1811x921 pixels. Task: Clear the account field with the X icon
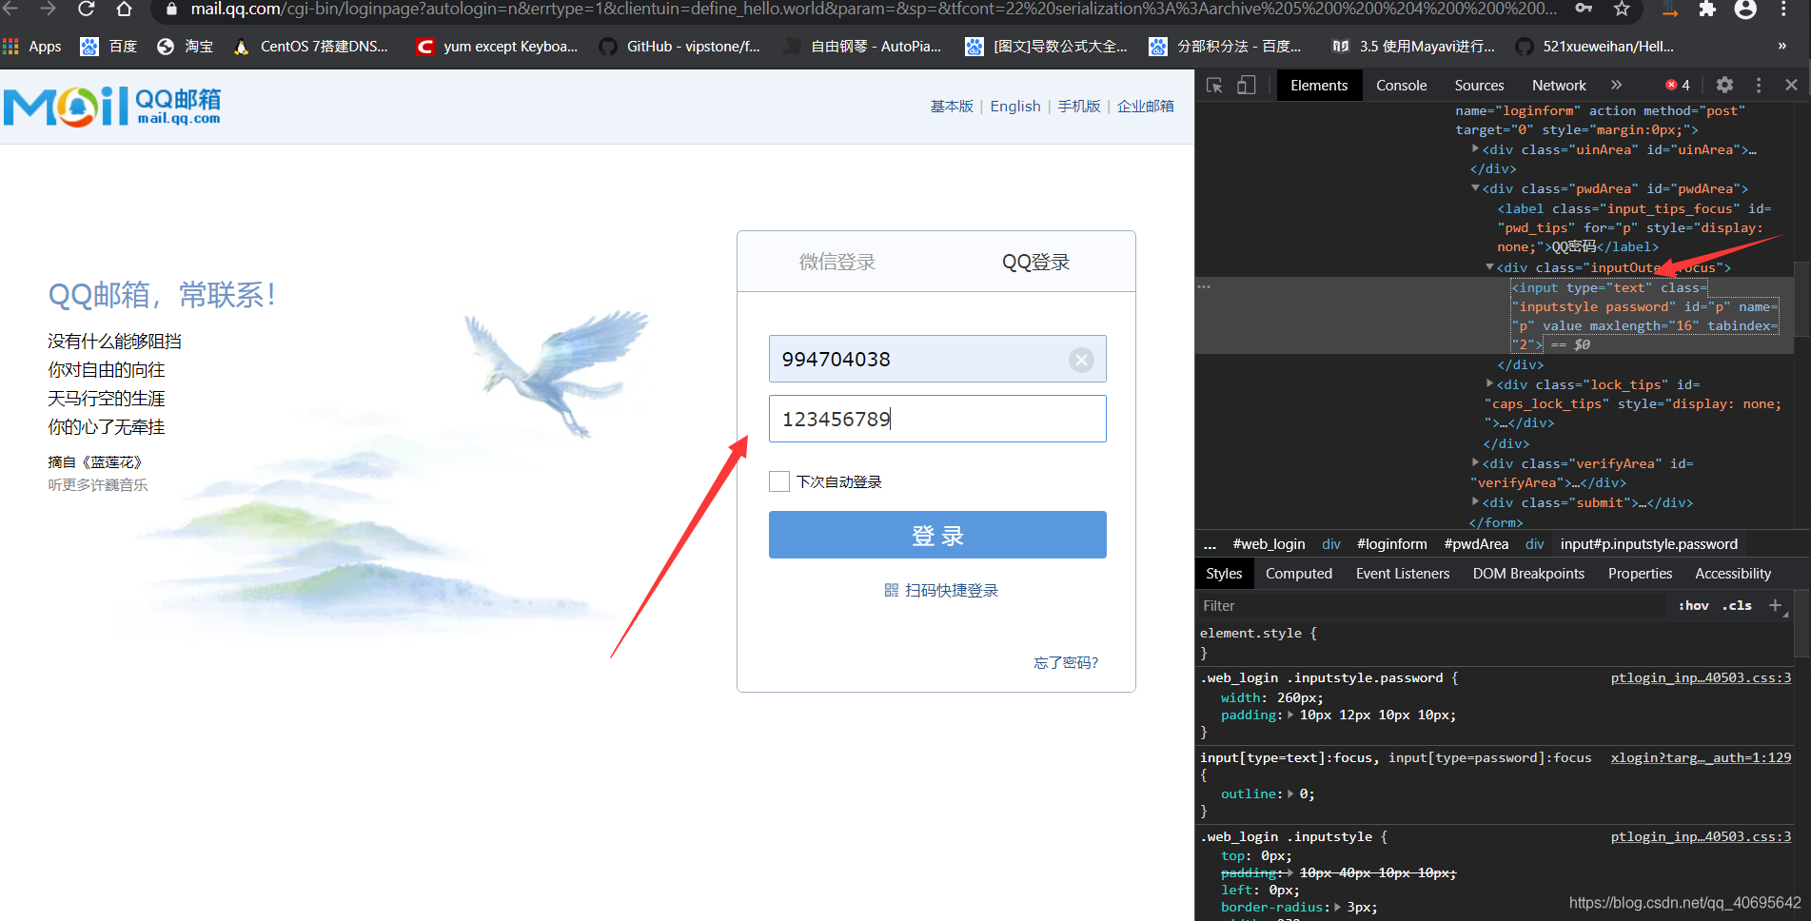click(x=1081, y=360)
